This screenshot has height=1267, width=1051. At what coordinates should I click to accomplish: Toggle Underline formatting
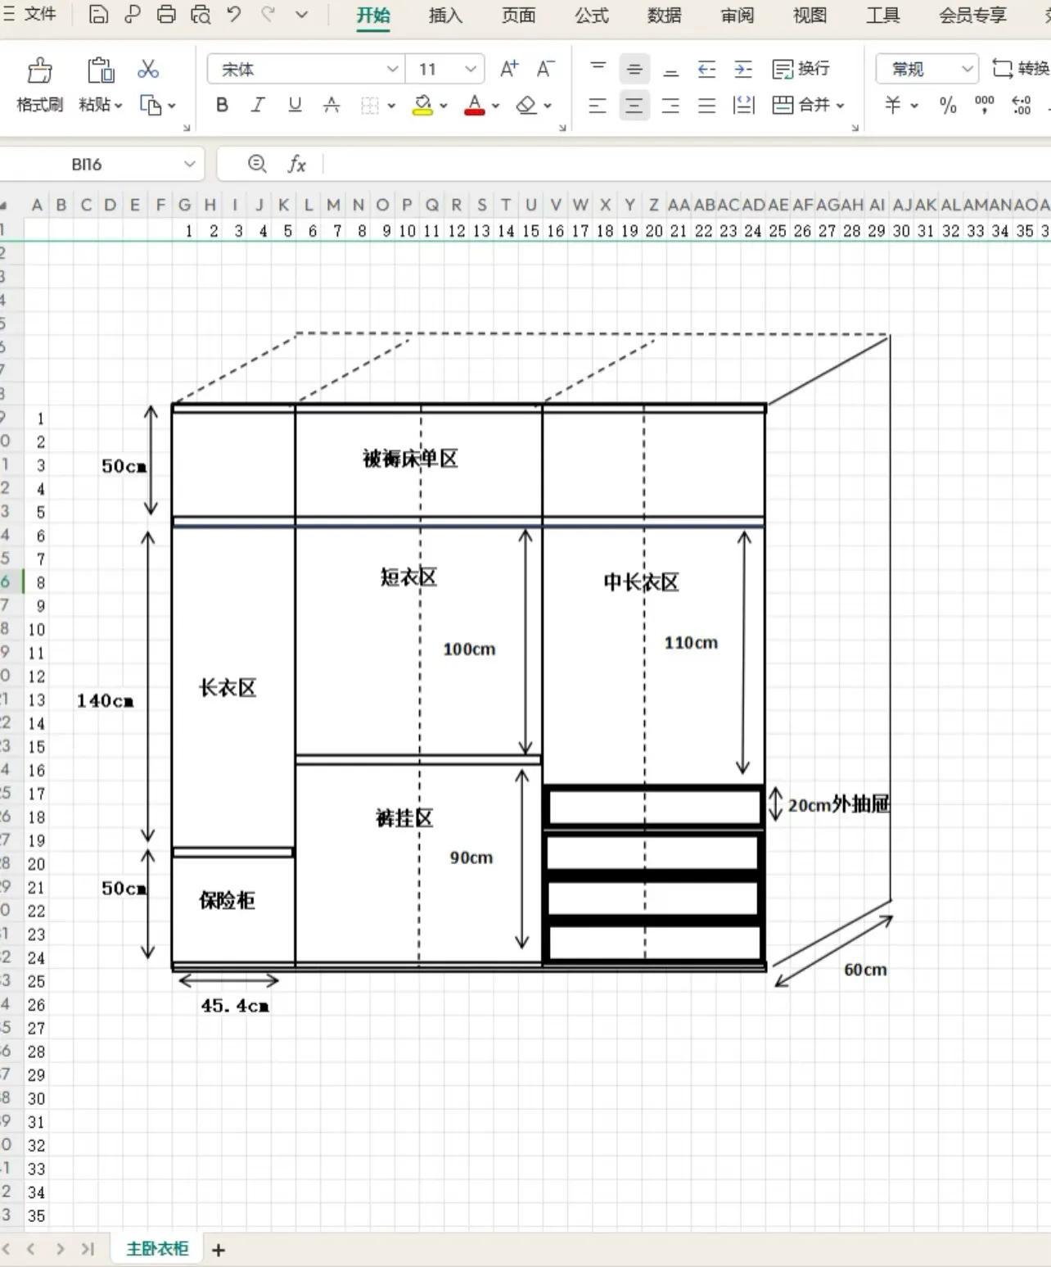295,105
